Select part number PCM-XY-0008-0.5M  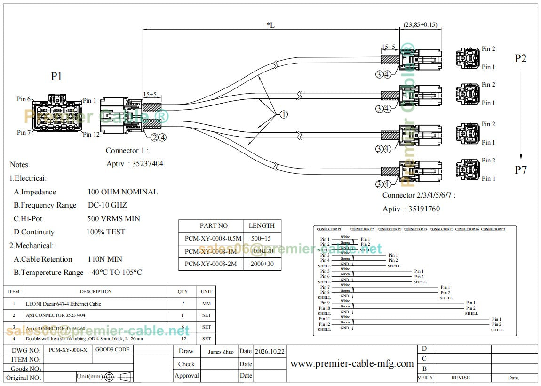tap(213, 238)
